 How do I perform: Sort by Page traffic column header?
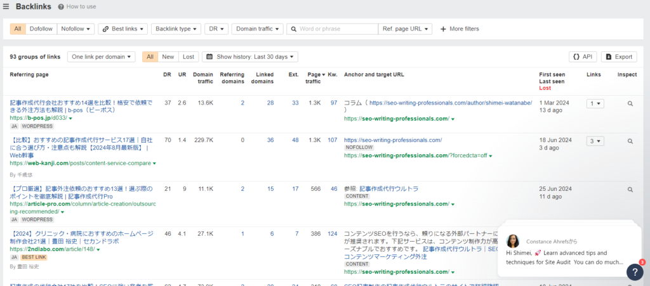coord(314,79)
